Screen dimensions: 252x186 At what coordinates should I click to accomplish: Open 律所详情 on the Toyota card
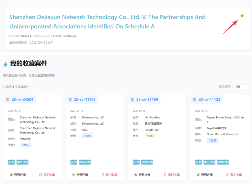click(x=209, y=162)
